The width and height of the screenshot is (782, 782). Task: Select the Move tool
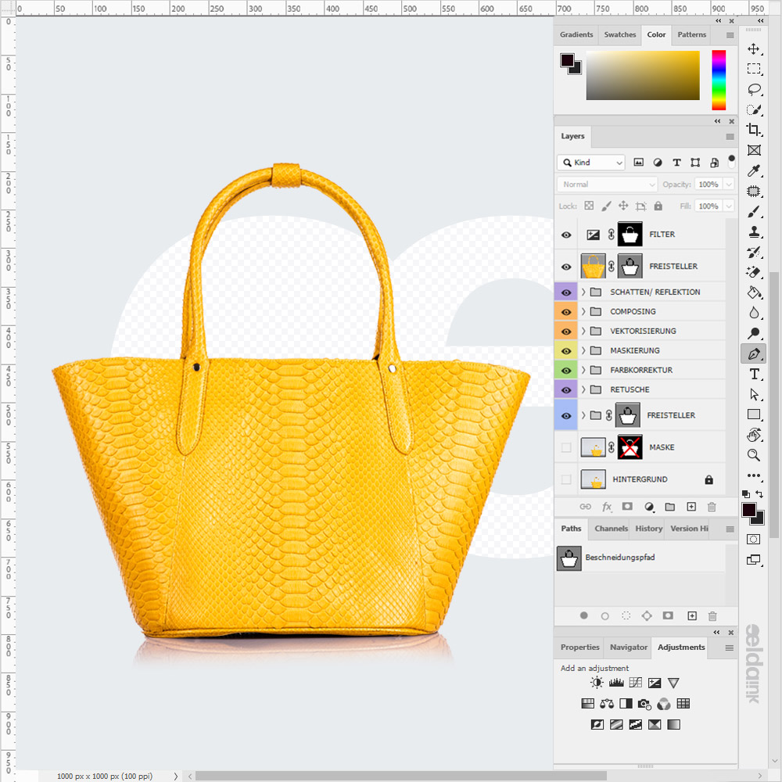(x=754, y=48)
